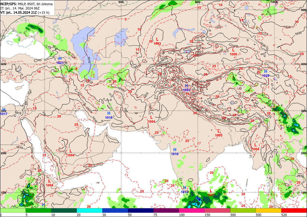Click the 1015 isobar label over the Caspian Sea
This screenshot has height=217, width=307.
point(89,59)
